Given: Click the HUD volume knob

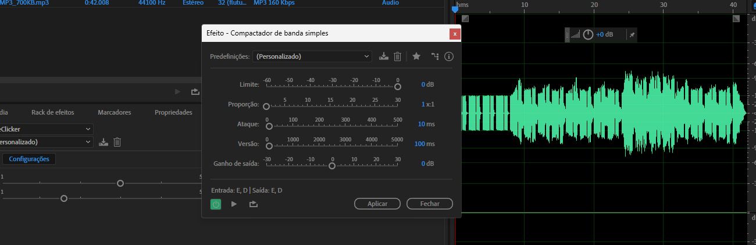Looking at the screenshot, I should [x=588, y=34].
